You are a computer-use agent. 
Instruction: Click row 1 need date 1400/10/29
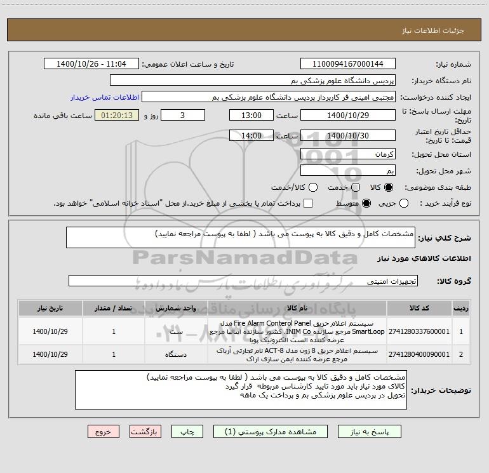tap(50, 331)
